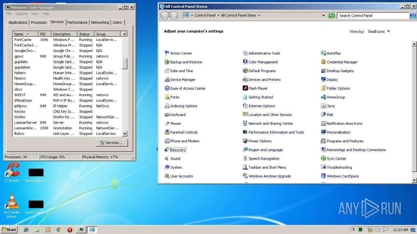Click CCleaner desktop shortcut icon
Image resolution: width=417 pixels, height=234 pixels.
(x=12, y=170)
